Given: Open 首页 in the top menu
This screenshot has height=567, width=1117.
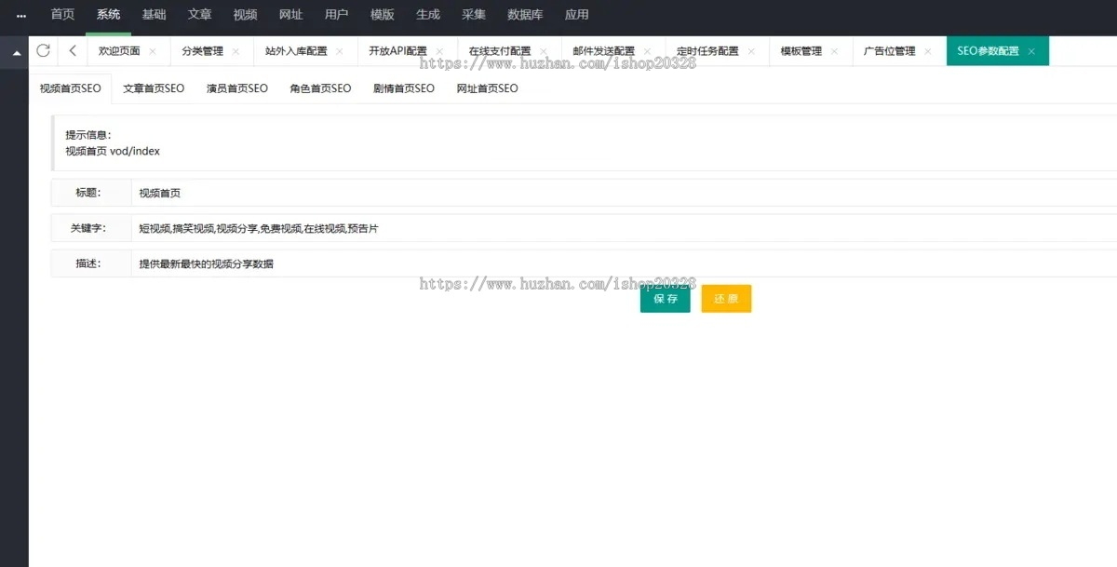Looking at the screenshot, I should click(62, 15).
